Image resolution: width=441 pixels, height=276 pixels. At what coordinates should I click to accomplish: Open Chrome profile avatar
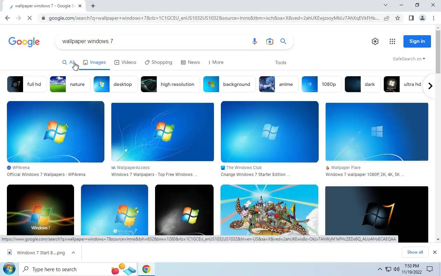[422, 18]
